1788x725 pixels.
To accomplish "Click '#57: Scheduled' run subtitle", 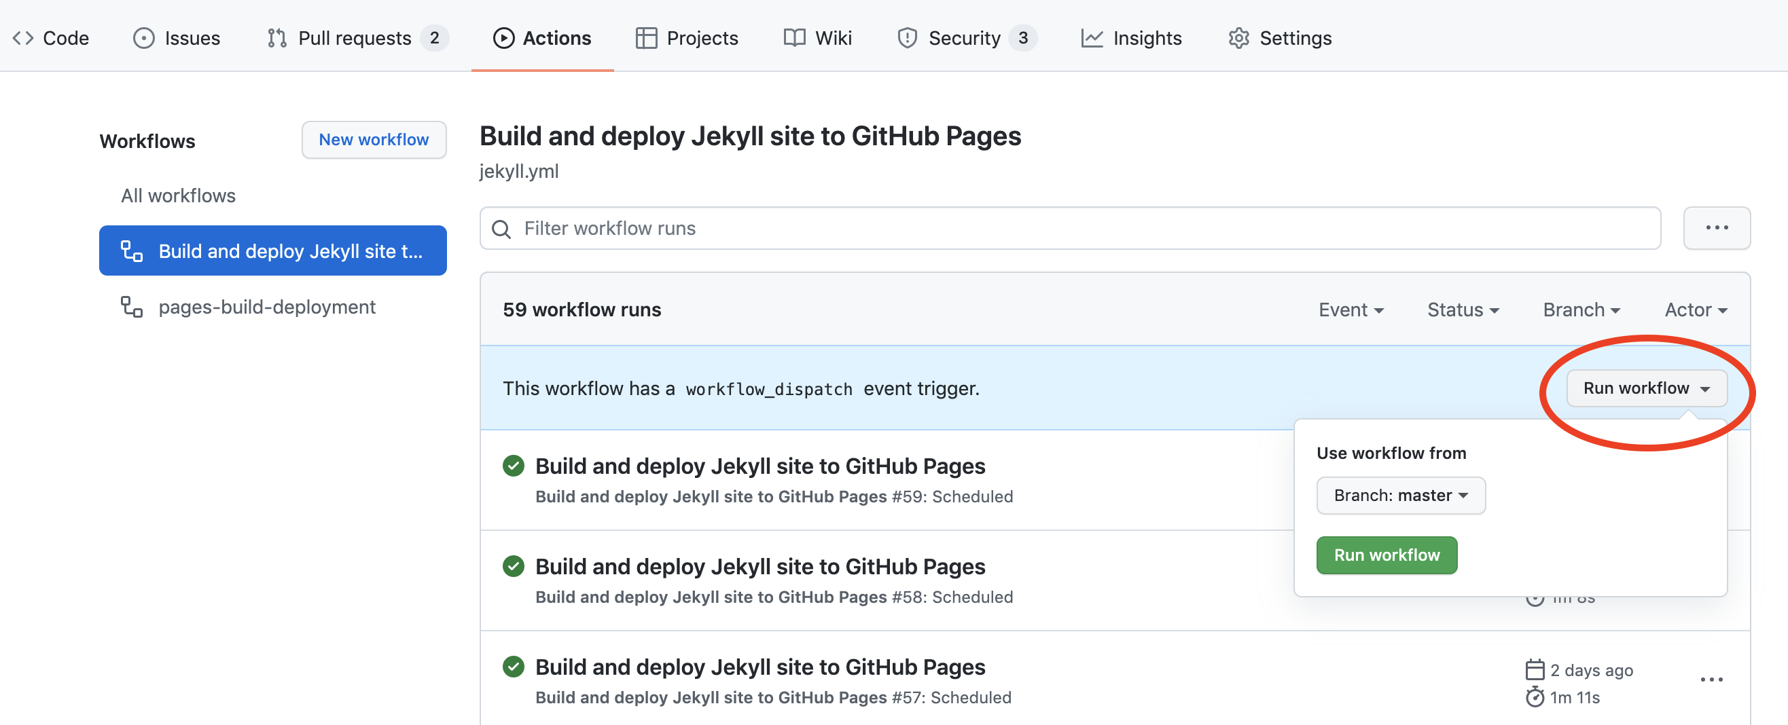I will click(x=952, y=698).
